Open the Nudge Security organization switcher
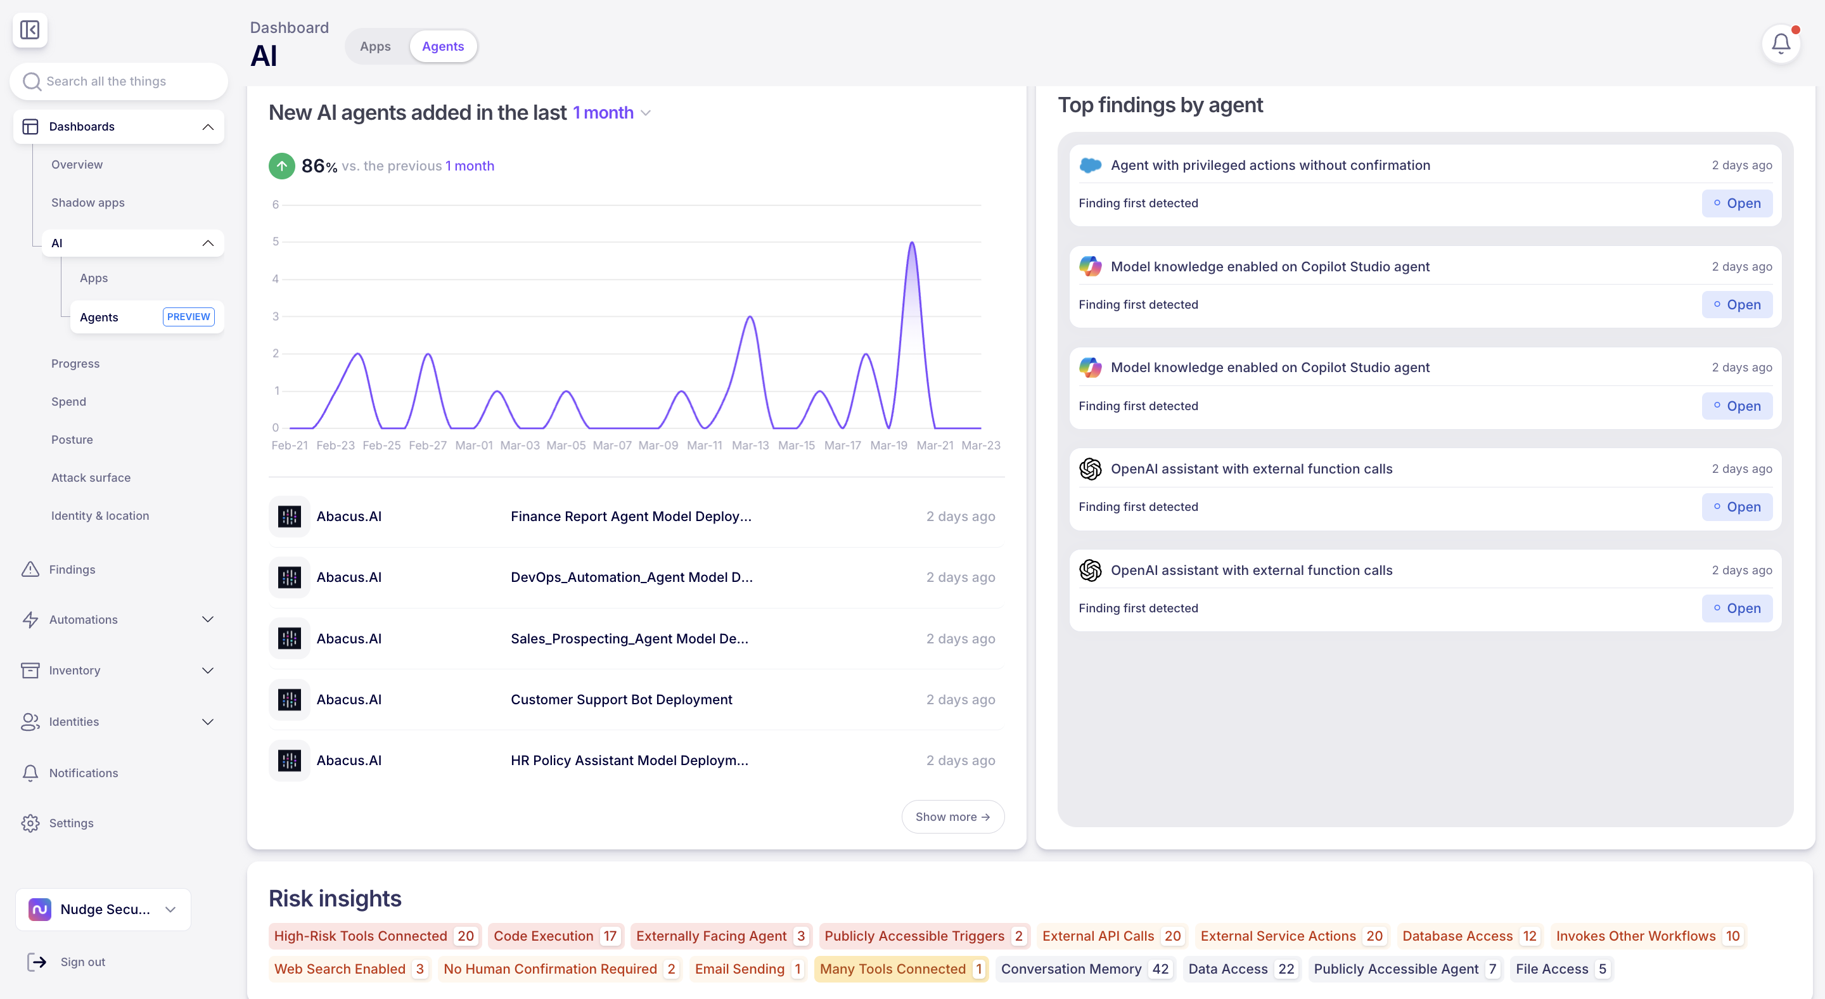The height and width of the screenshot is (999, 1825). coord(103,909)
